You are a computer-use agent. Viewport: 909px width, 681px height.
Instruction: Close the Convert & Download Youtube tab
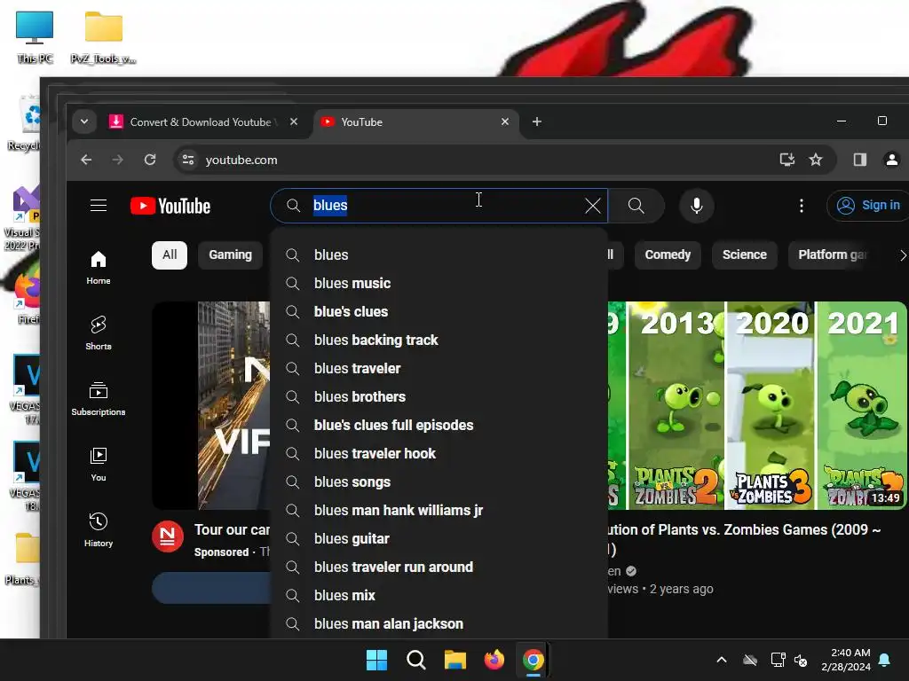coord(294,121)
